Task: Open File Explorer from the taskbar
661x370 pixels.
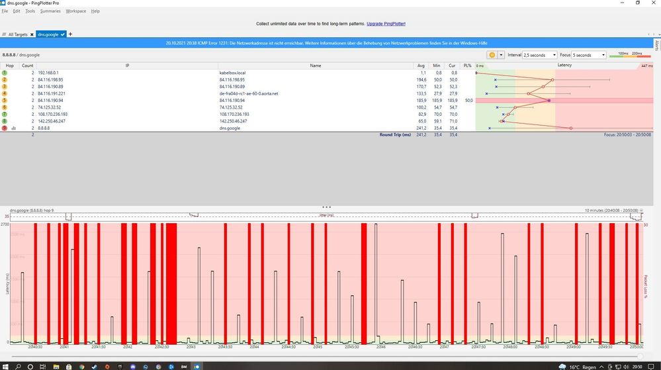Action: tap(56, 367)
